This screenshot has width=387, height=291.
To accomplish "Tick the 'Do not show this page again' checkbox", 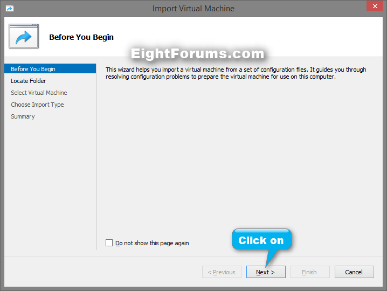I will click(109, 243).
